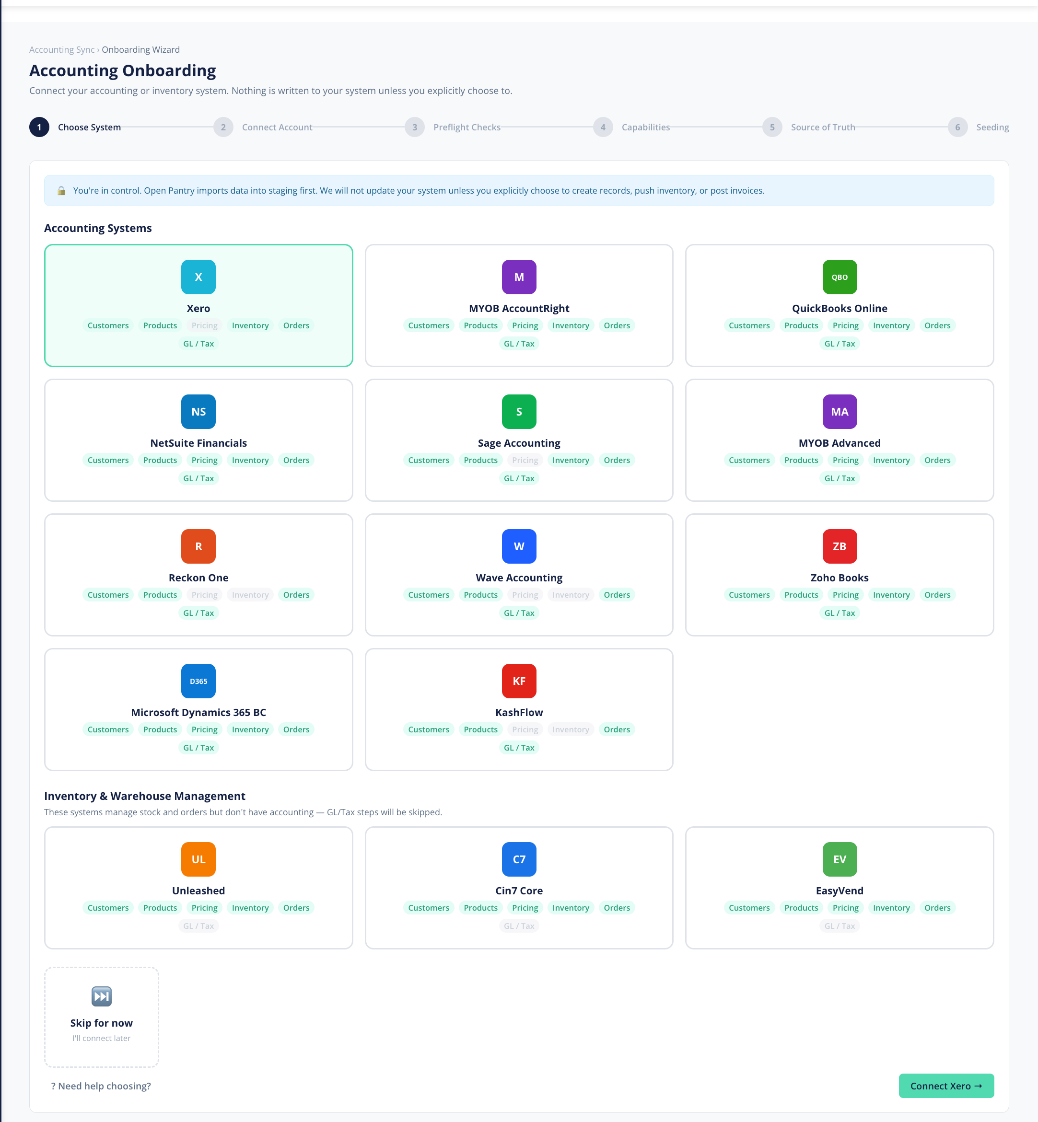Click the greyed Pricing tag on Xero
Viewport: 1038px width, 1122px height.
pos(204,326)
